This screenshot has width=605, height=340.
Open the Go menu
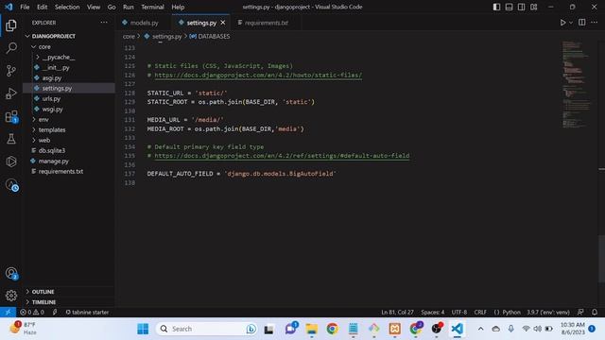click(x=112, y=7)
